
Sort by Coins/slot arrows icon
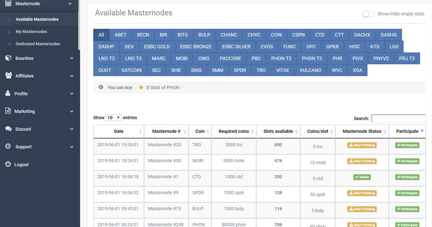click(x=331, y=132)
